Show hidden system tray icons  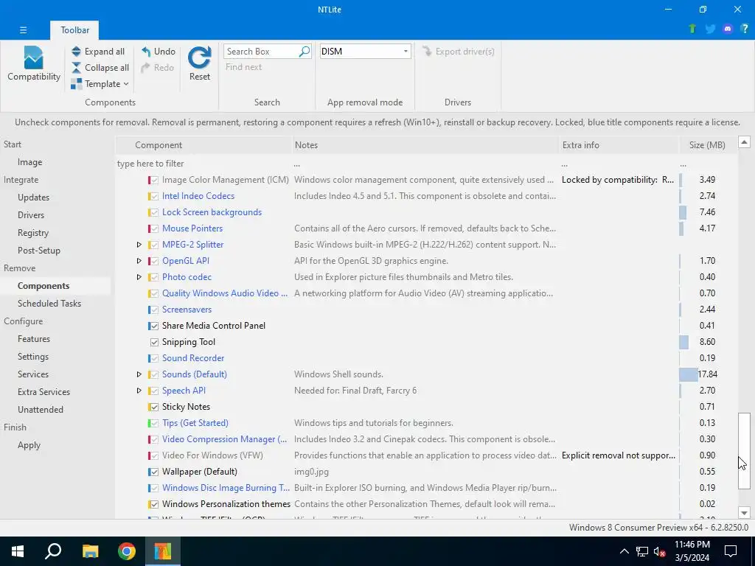624,551
